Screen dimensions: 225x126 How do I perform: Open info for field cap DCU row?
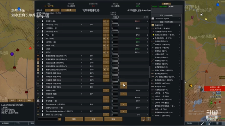(x=42, y=115)
